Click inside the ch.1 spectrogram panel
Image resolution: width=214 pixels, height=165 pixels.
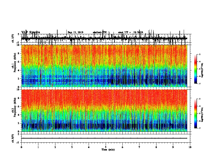[104, 66]
